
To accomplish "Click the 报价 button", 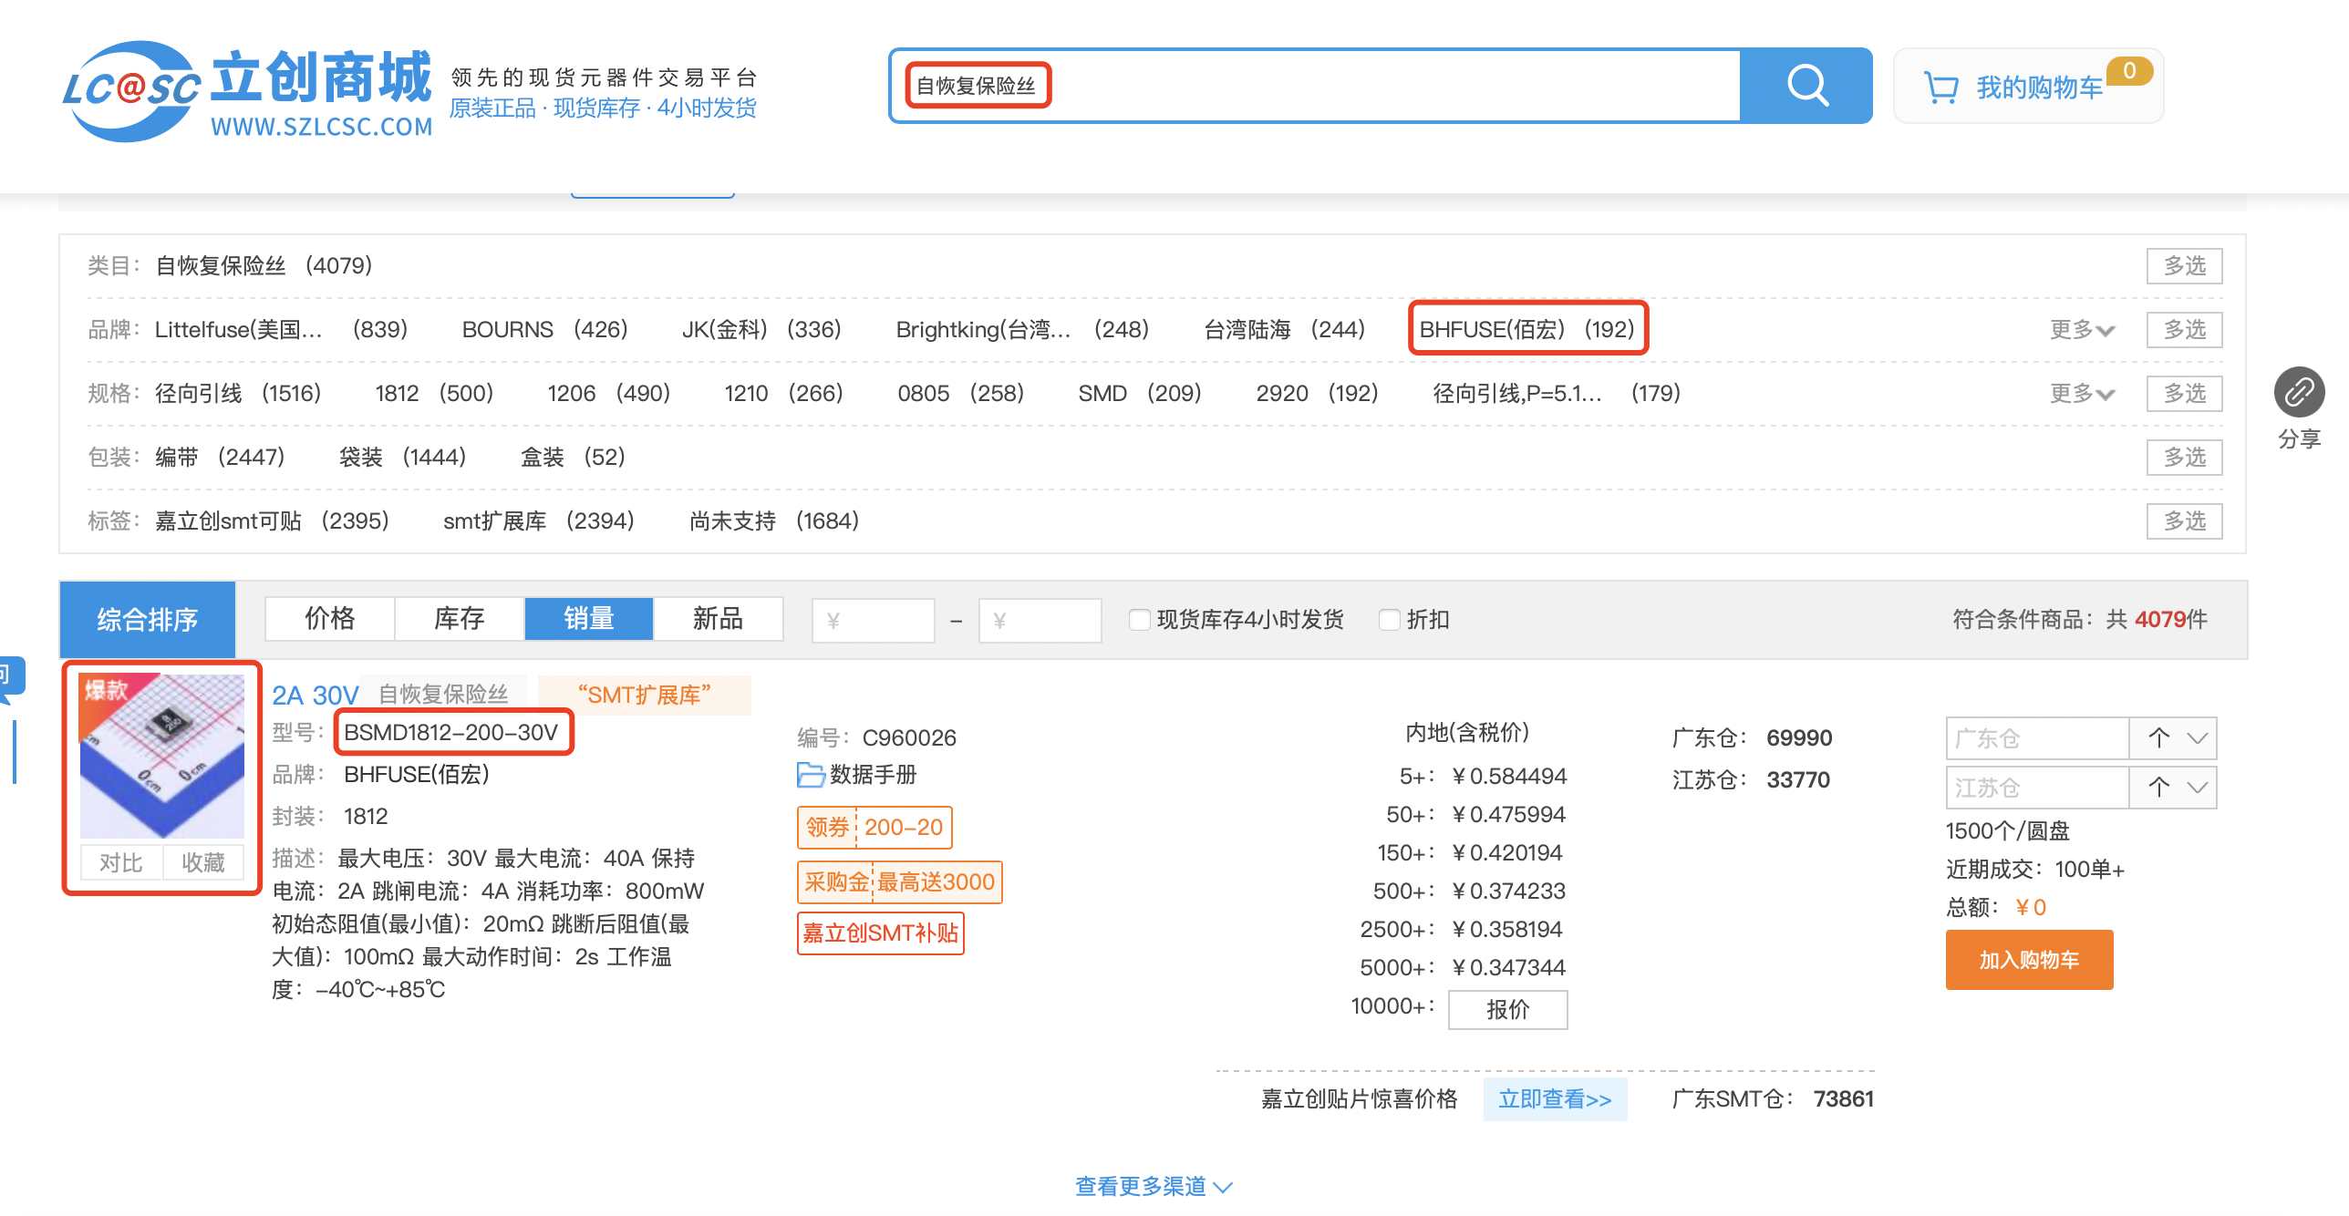I will click(1507, 1010).
